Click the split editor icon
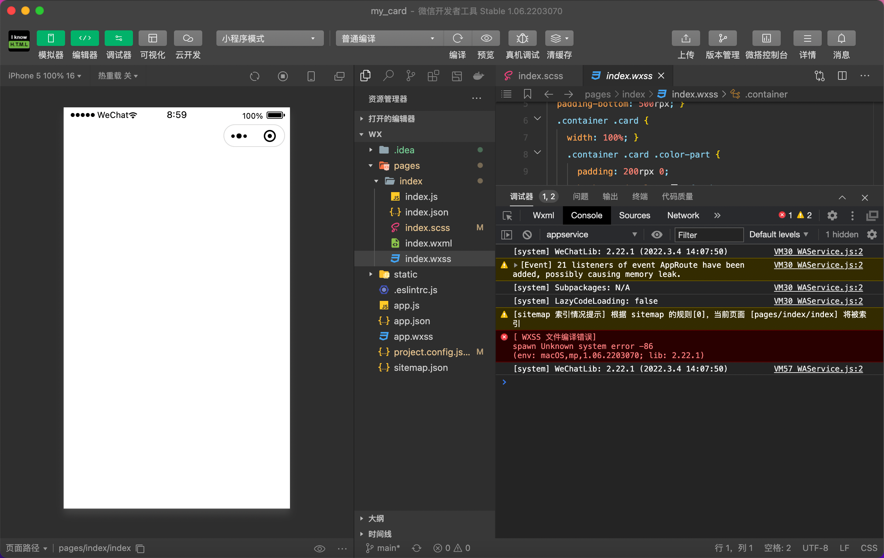 (x=842, y=76)
